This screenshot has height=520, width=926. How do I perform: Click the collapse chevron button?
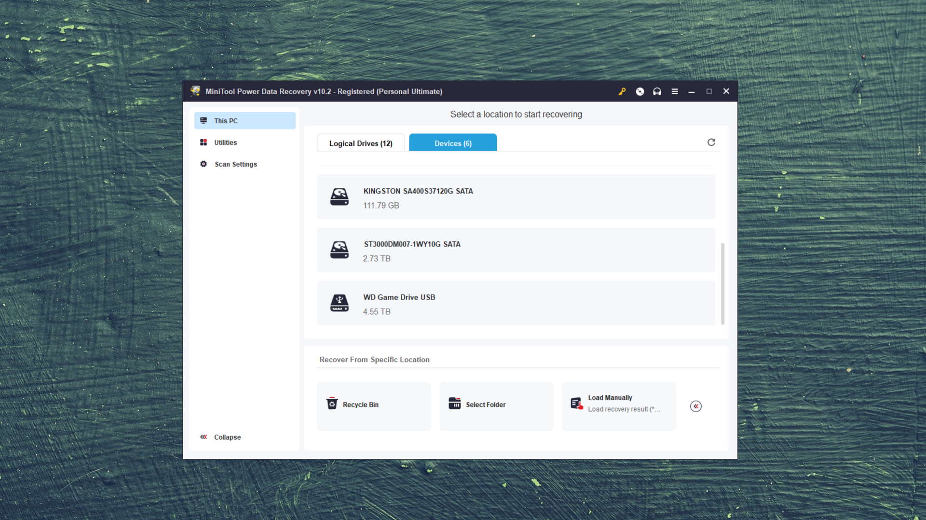point(204,437)
